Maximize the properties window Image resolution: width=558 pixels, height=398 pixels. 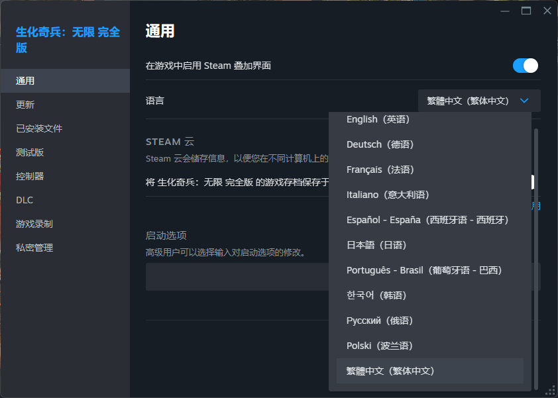point(526,11)
